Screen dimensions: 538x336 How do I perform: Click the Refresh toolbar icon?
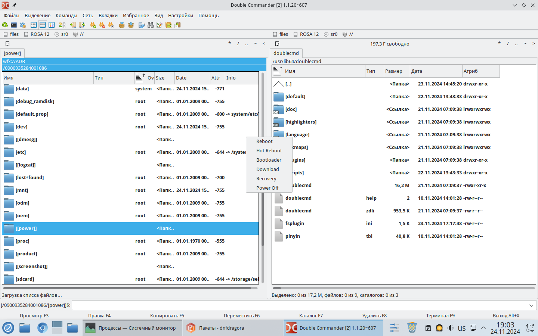click(5, 25)
